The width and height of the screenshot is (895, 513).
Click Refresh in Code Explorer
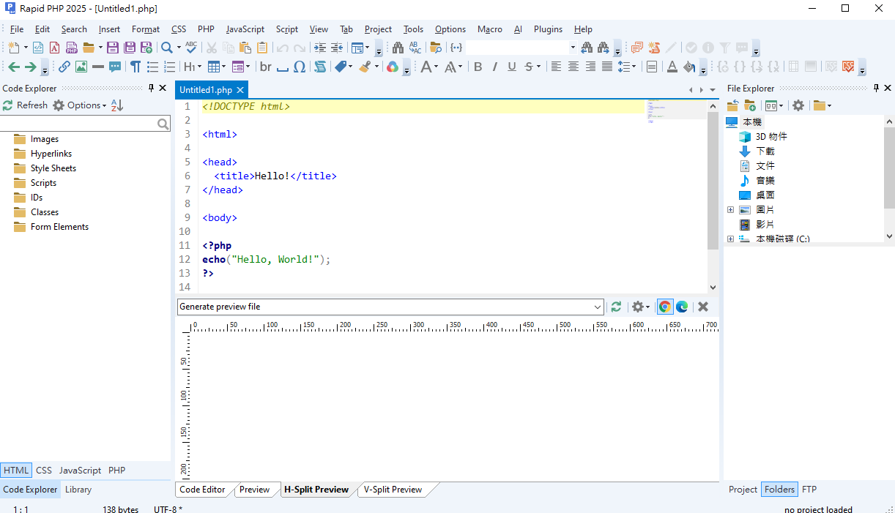coord(25,105)
